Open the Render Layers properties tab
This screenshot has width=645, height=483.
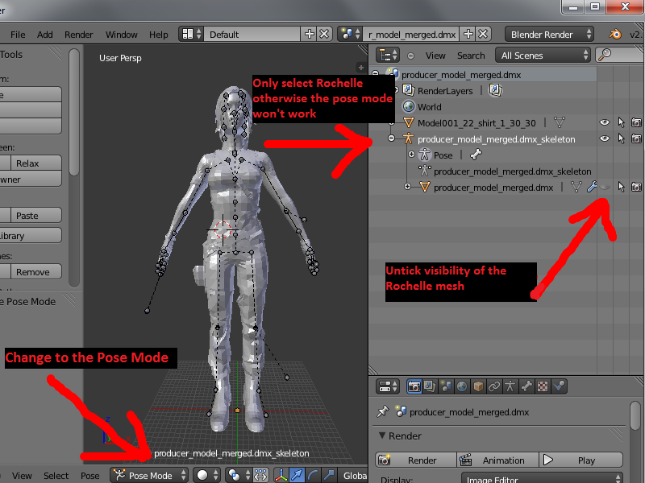(x=430, y=386)
